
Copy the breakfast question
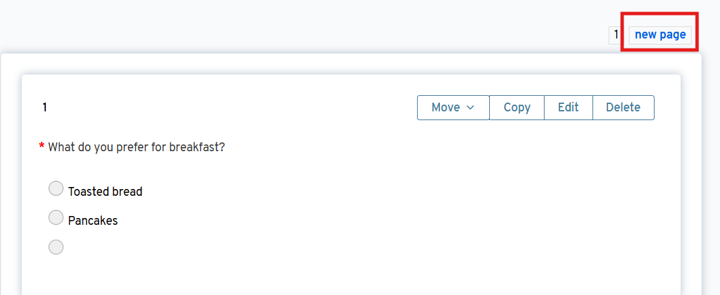517,107
